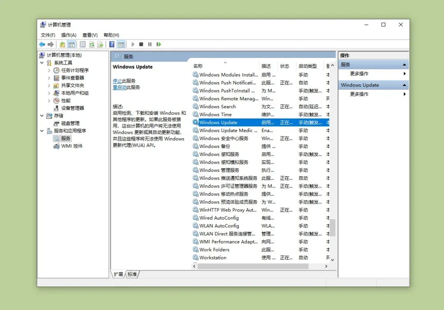Switch to the 扩展 tab

[118, 274]
